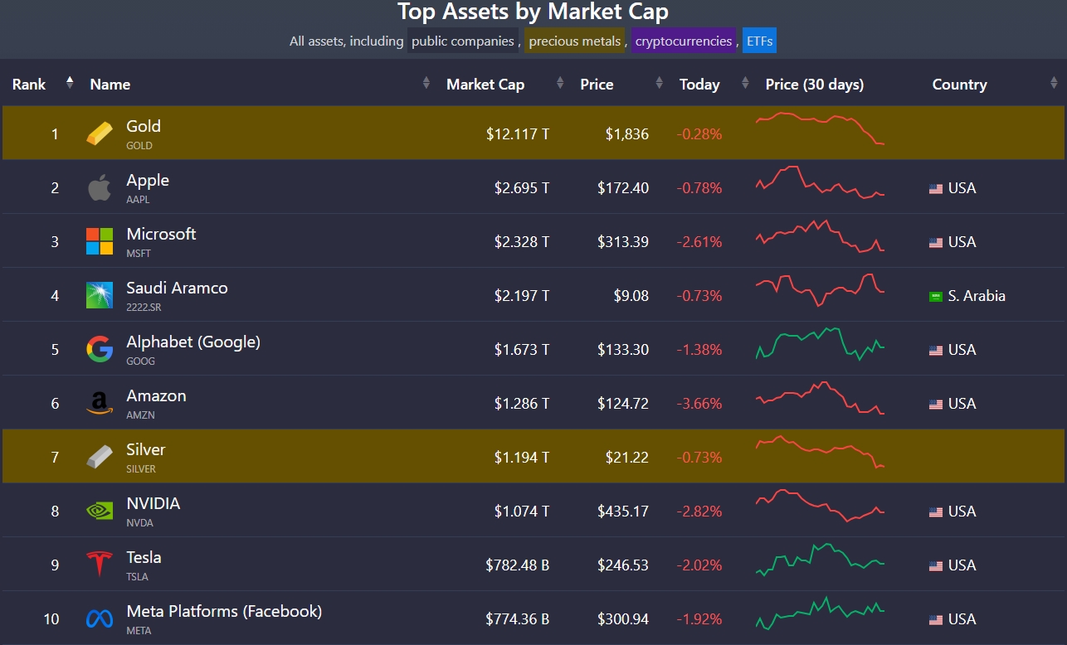This screenshot has height=645, width=1067.
Task: Click the NVIDIA logo icon
Action: click(100, 511)
